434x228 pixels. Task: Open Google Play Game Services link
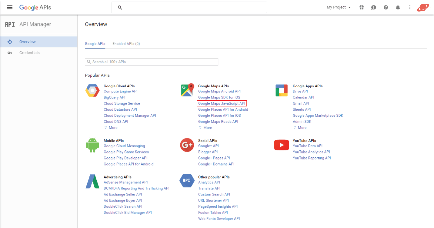[126, 152]
